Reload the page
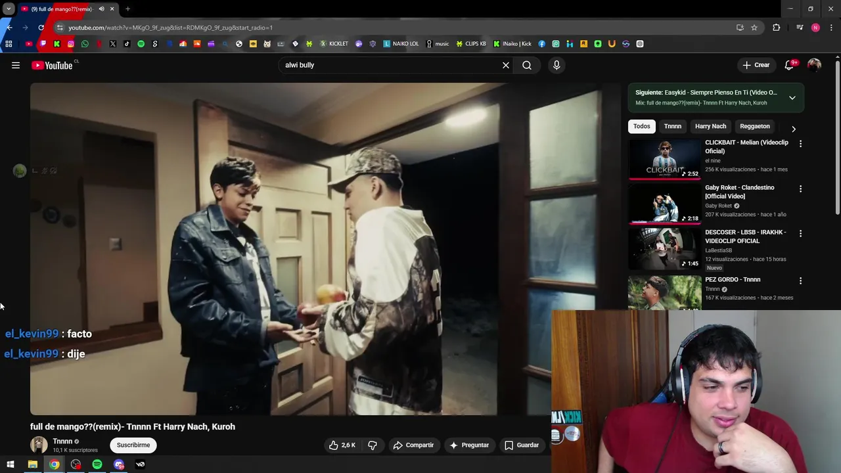 (x=41, y=28)
